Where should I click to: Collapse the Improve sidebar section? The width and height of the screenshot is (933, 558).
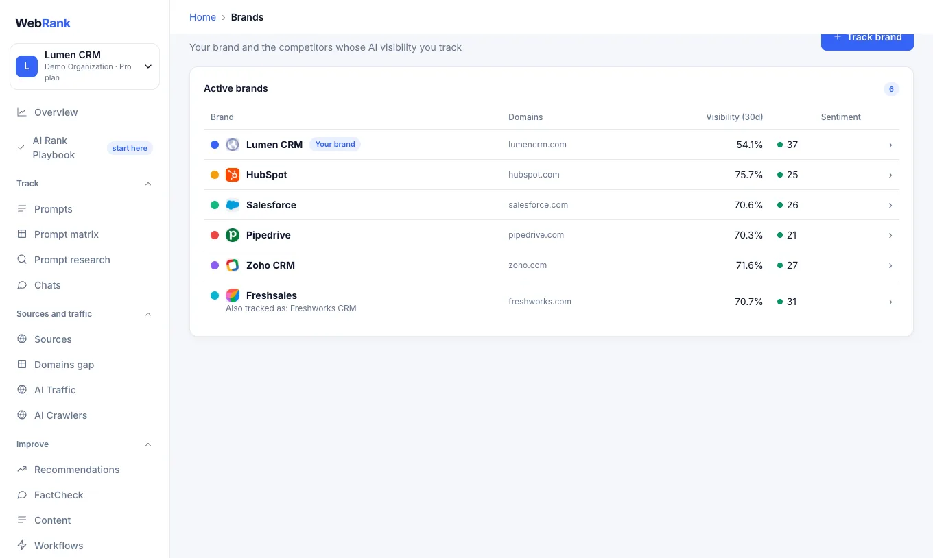pos(148,444)
